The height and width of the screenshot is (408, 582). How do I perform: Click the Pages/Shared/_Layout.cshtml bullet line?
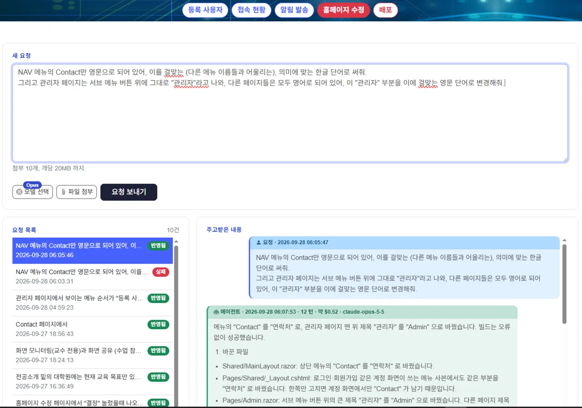click(361, 383)
